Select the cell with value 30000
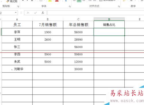 (78, 69)
